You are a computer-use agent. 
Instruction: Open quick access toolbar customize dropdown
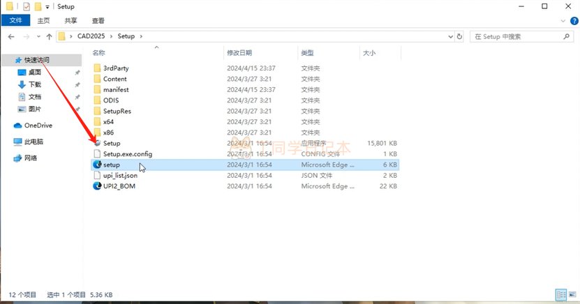[x=47, y=7]
